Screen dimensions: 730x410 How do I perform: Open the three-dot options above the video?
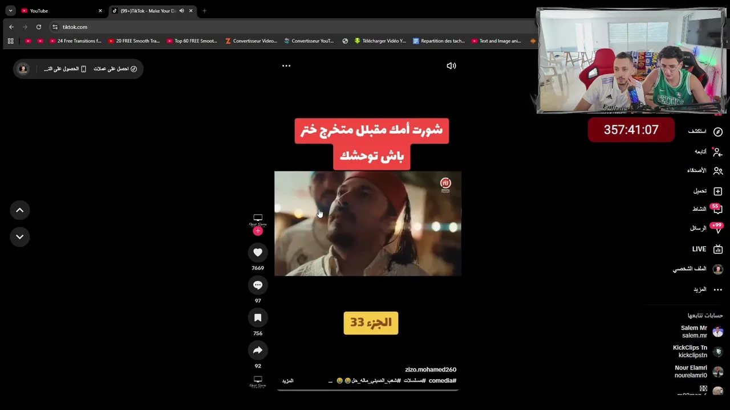click(x=286, y=65)
